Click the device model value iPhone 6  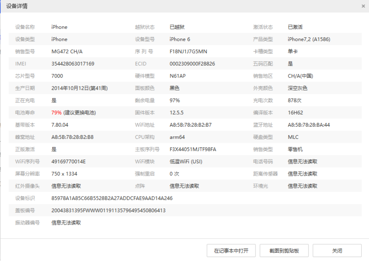click(180, 39)
